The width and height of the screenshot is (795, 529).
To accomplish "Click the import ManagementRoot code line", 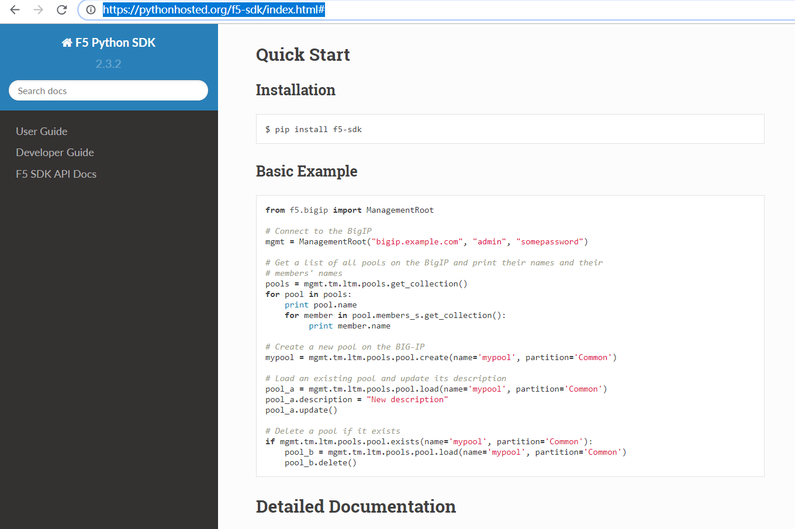I will click(x=350, y=210).
